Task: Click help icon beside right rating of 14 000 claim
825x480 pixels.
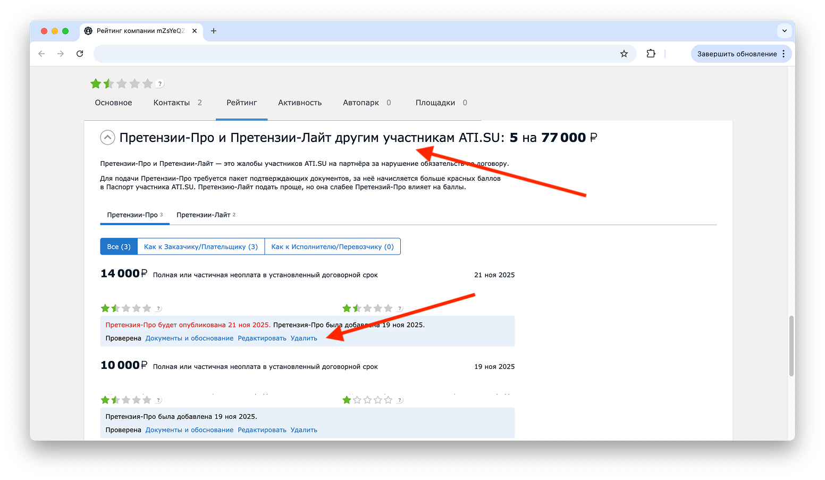Action: (x=400, y=309)
